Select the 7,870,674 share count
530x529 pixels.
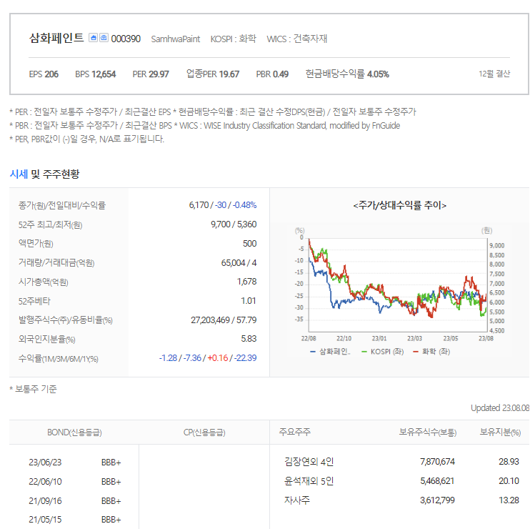[437, 462]
